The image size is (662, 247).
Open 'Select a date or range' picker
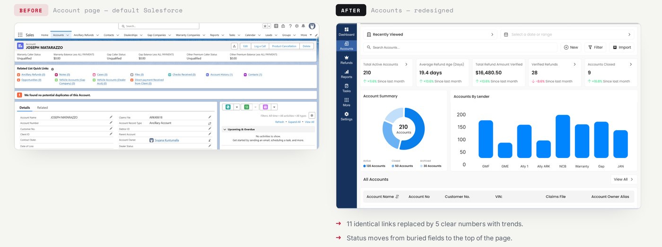pyautogui.click(x=567, y=35)
